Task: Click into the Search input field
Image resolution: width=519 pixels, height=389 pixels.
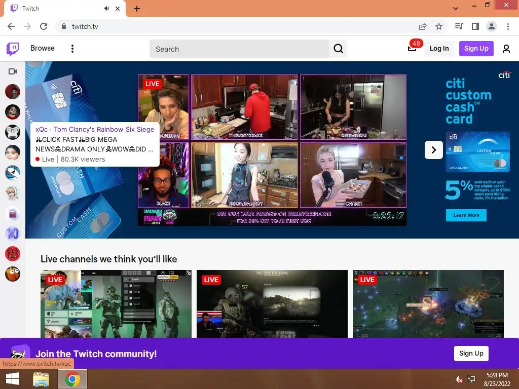Action: pos(240,49)
